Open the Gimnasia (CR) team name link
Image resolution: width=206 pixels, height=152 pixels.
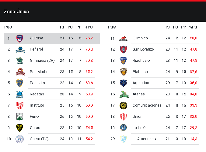42,61
